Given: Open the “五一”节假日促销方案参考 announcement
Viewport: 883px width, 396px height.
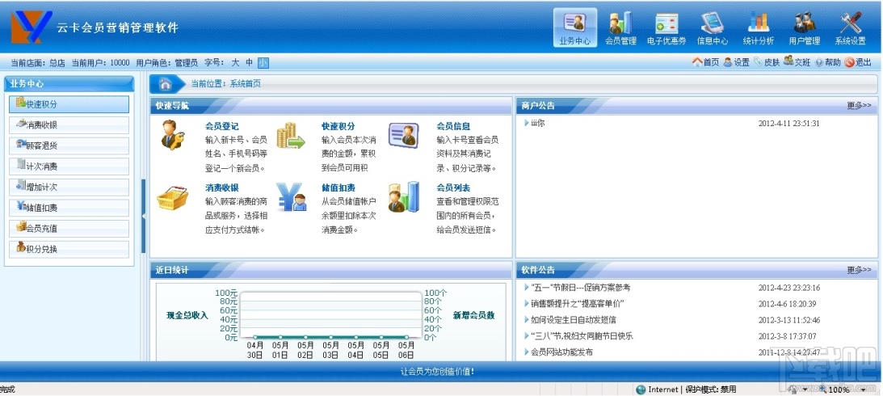Looking at the screenshot, I should click(581, 288).
